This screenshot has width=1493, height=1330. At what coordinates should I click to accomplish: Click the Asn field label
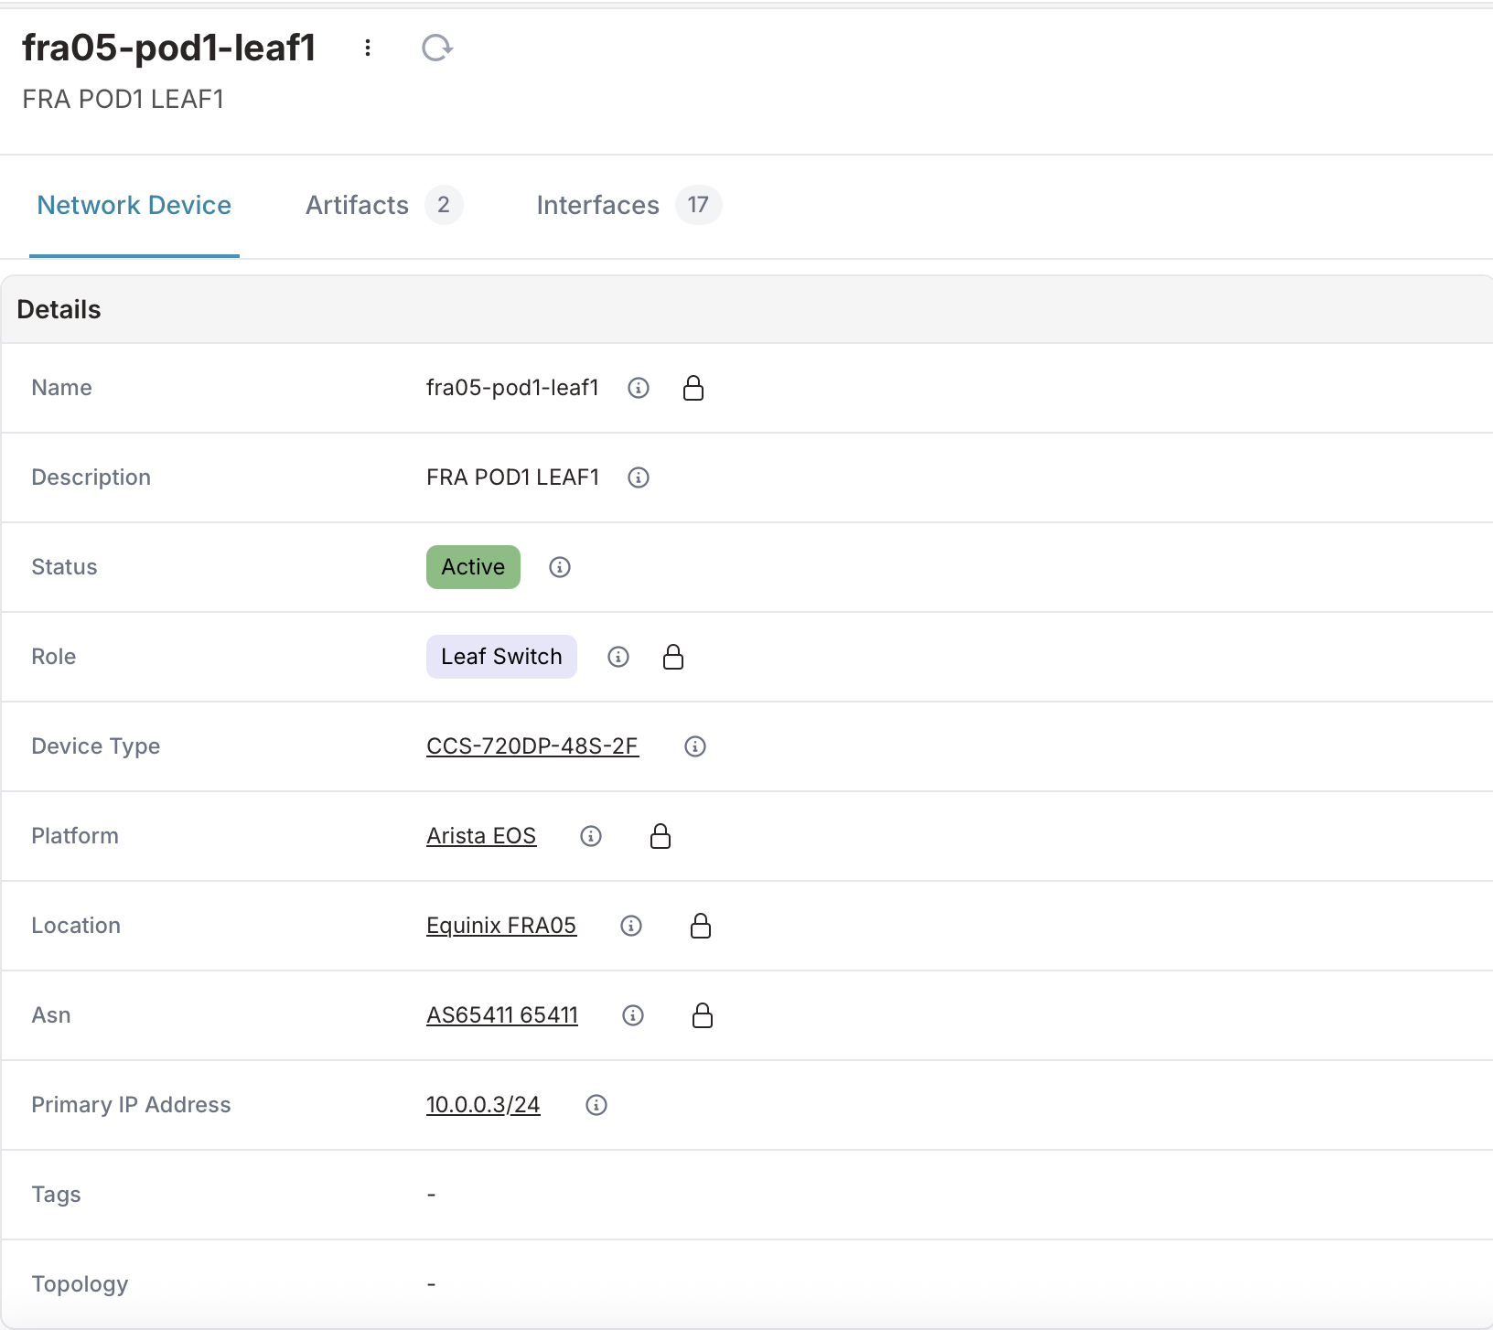pos(51,1015)
